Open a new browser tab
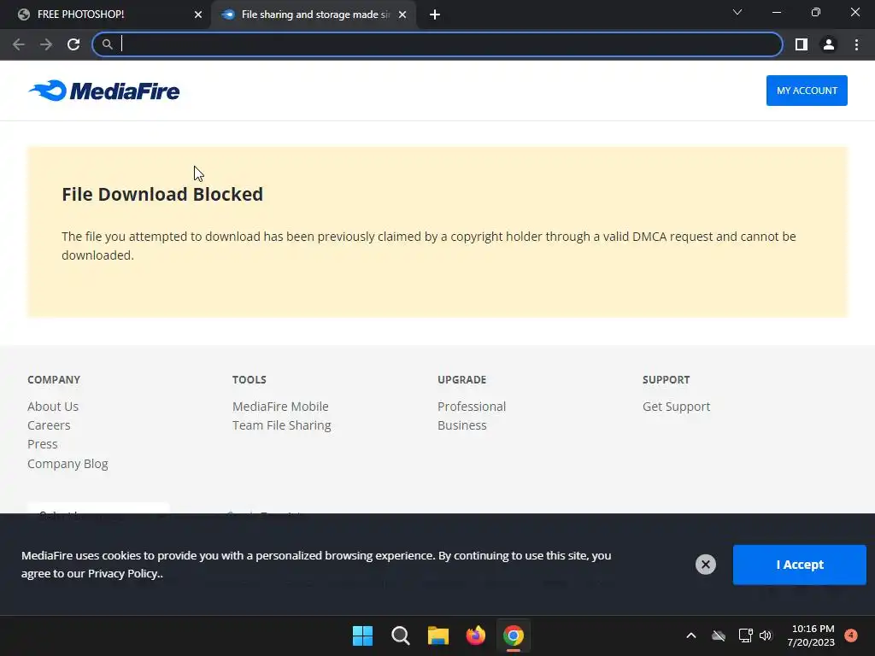 point(435,15)
